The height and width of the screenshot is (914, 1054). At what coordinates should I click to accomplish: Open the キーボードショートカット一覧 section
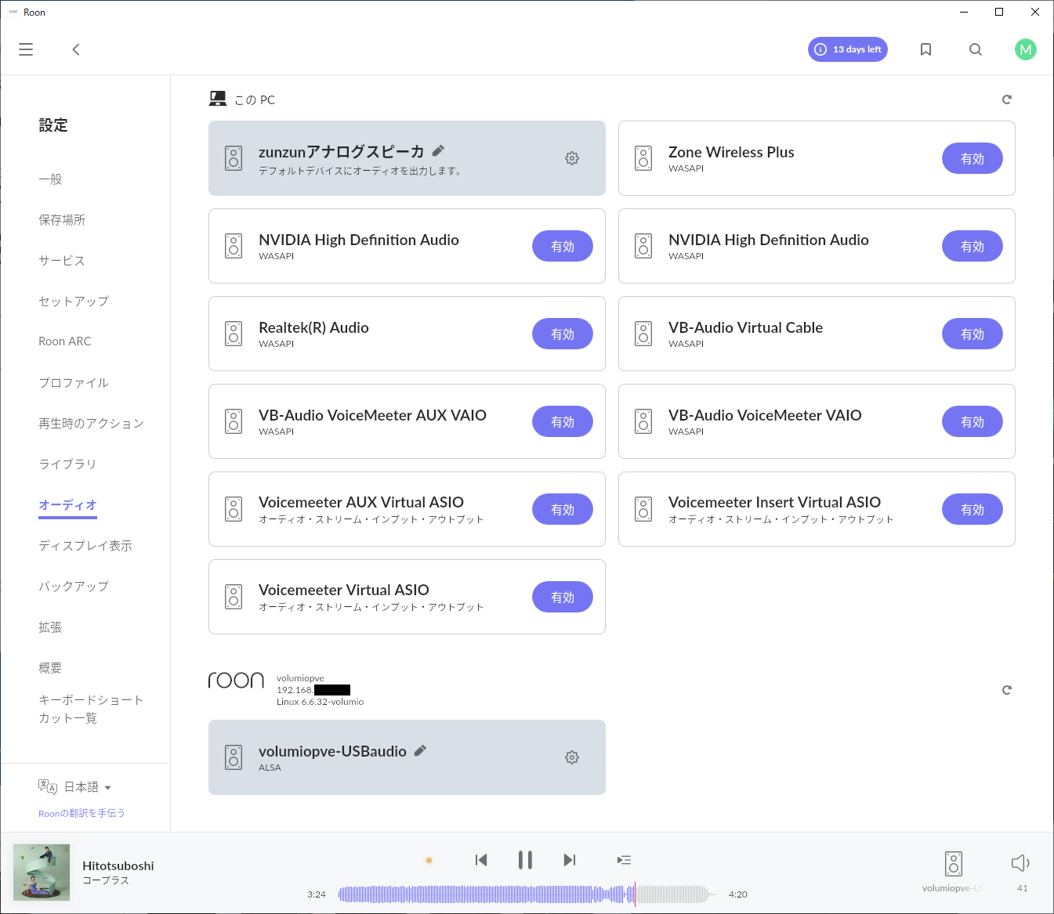click(x=91, y=709)
